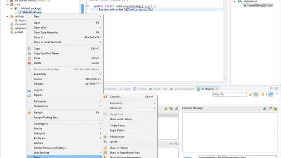This screenshot has width=281, height=158.
Task: Switch to the Search tab
Action: click(x=125, y=89)
